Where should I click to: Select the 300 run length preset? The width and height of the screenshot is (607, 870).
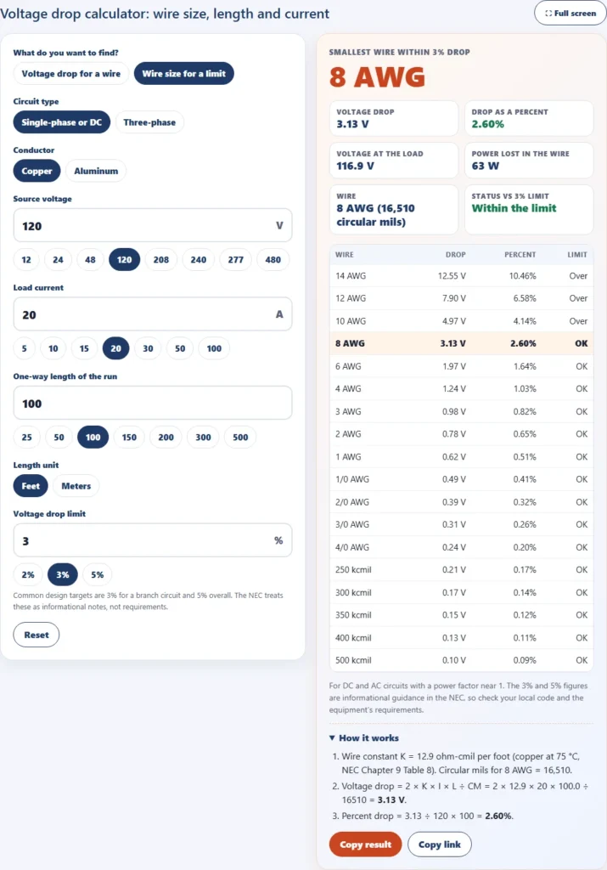click(x=203, y=437)
